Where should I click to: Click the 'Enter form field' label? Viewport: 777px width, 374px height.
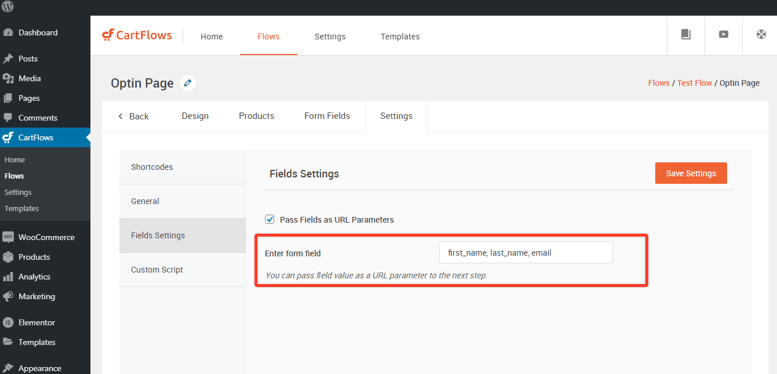(x=293, y=253)
